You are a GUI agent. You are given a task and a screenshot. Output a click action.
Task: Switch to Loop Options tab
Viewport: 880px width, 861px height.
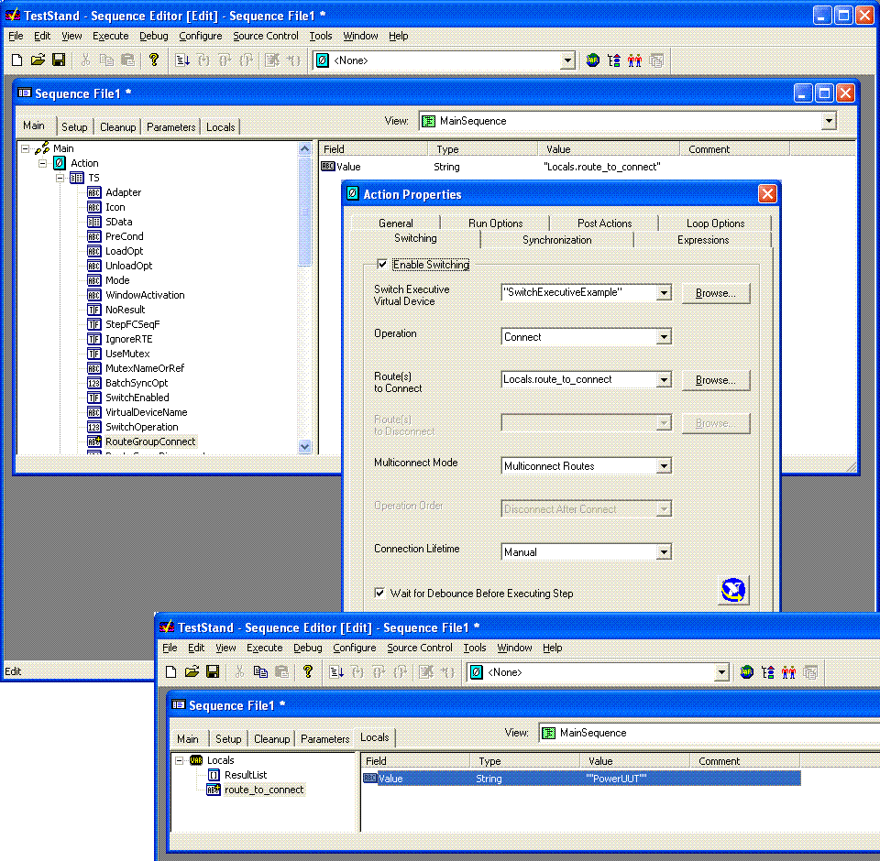pyautogui.click(x=716, y=223)
